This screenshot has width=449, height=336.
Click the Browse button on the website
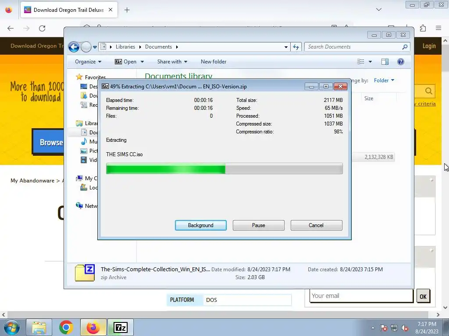point(48,142)
